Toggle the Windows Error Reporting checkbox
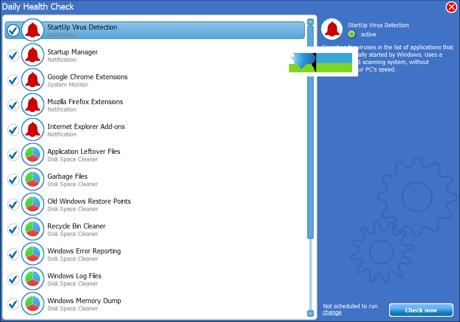This screenshot has width=460, height=322. (13, 255)
